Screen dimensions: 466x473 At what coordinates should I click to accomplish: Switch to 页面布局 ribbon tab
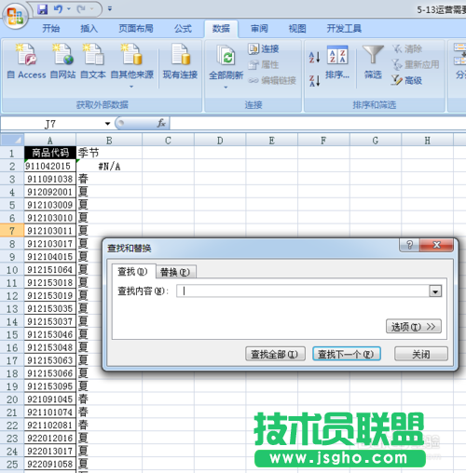[x=136, y=29]
